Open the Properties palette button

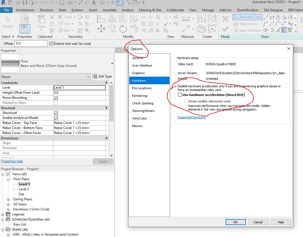[25, 29]
